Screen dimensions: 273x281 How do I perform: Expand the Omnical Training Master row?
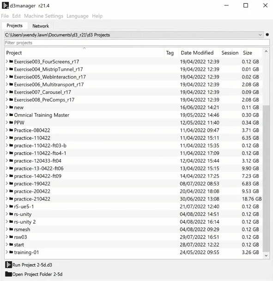coord(7,115)
